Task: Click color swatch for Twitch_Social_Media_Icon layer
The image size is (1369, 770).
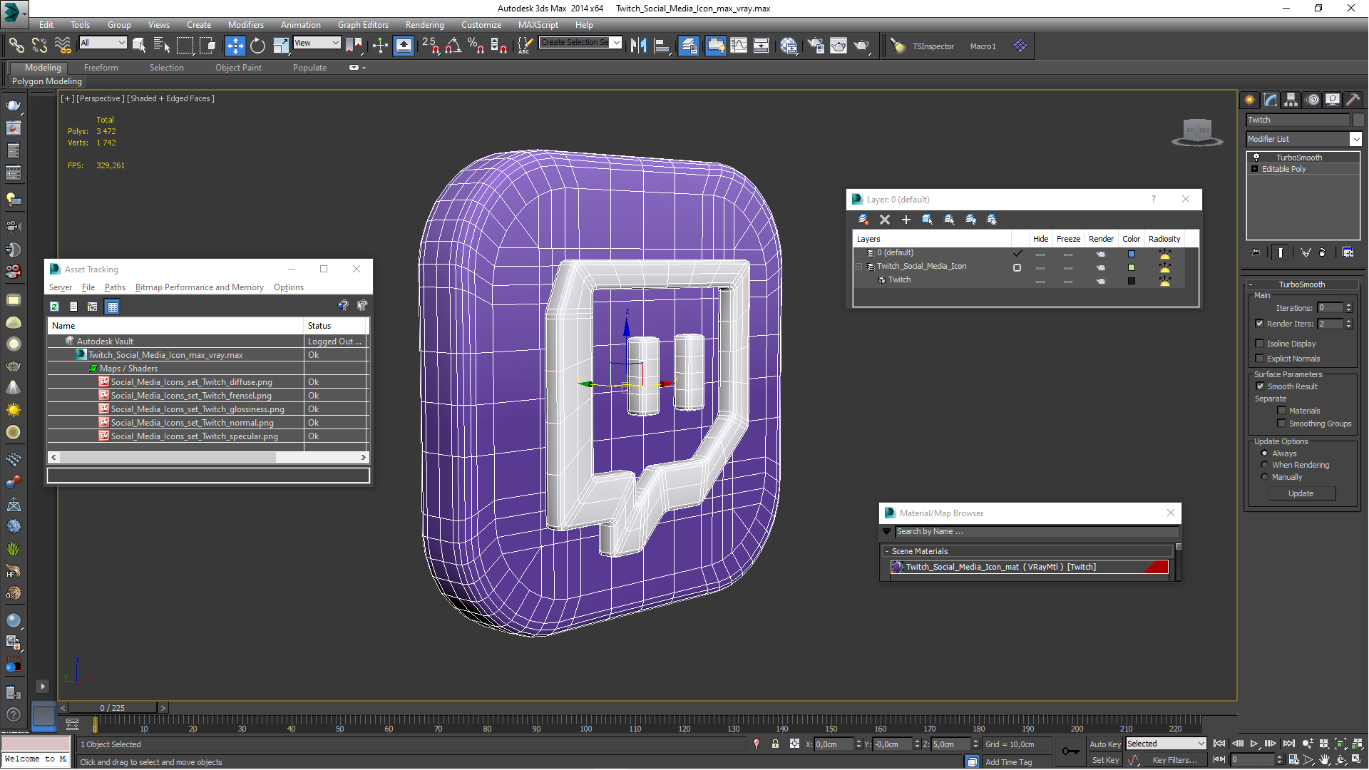Action: [x=1131, y=267]
